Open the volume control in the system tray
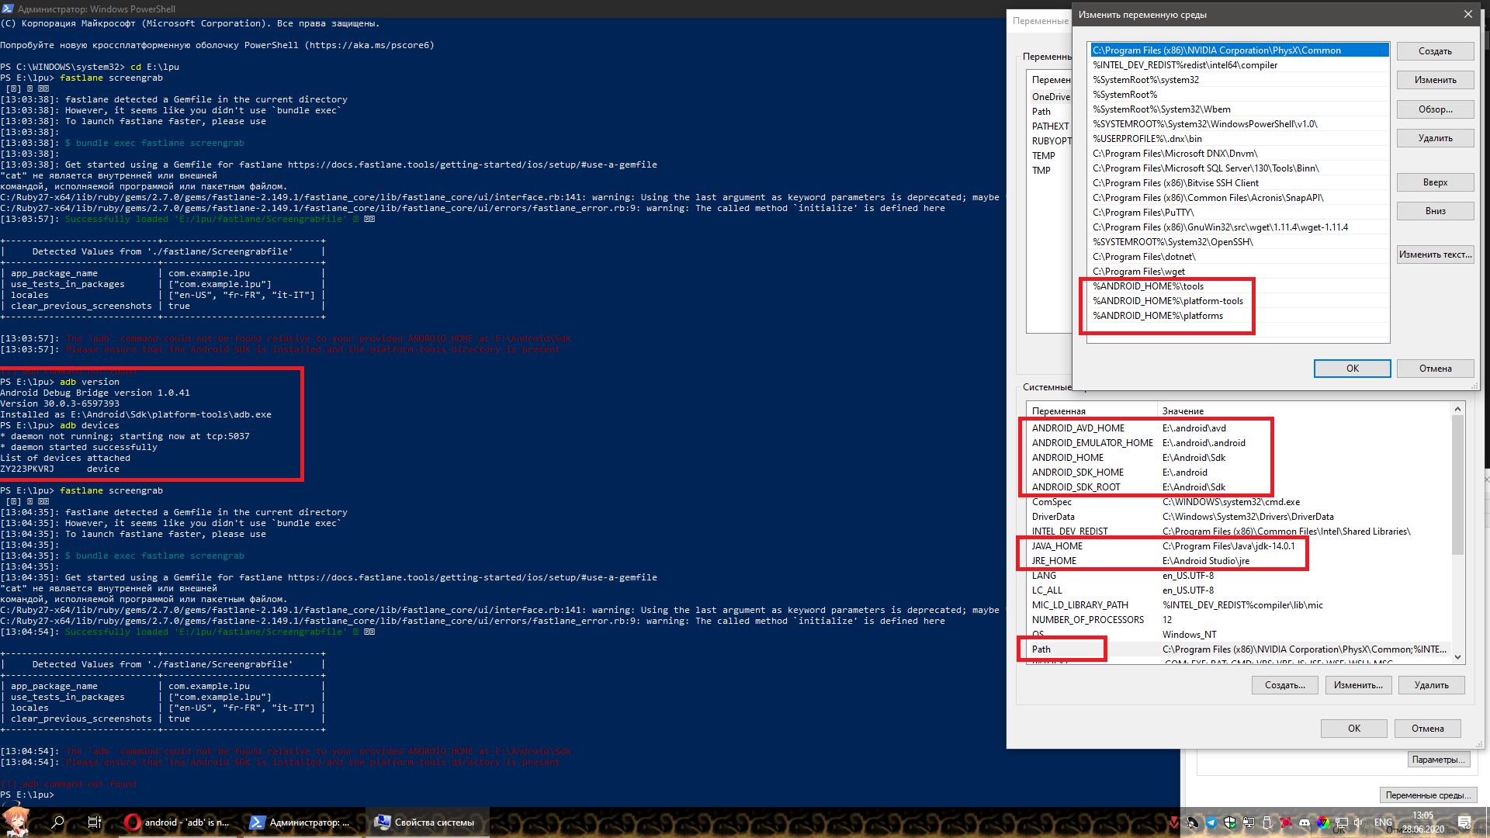This screenshot has height=838, width=1490. click(1359, 822)
